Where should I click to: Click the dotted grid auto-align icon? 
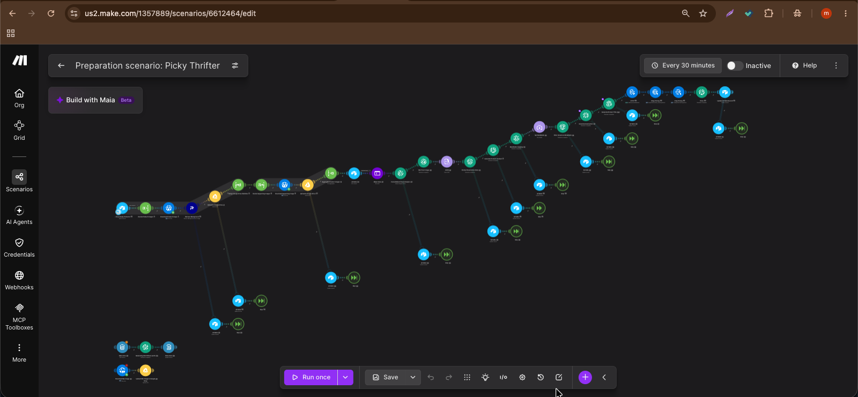click(x=467, y=377)
